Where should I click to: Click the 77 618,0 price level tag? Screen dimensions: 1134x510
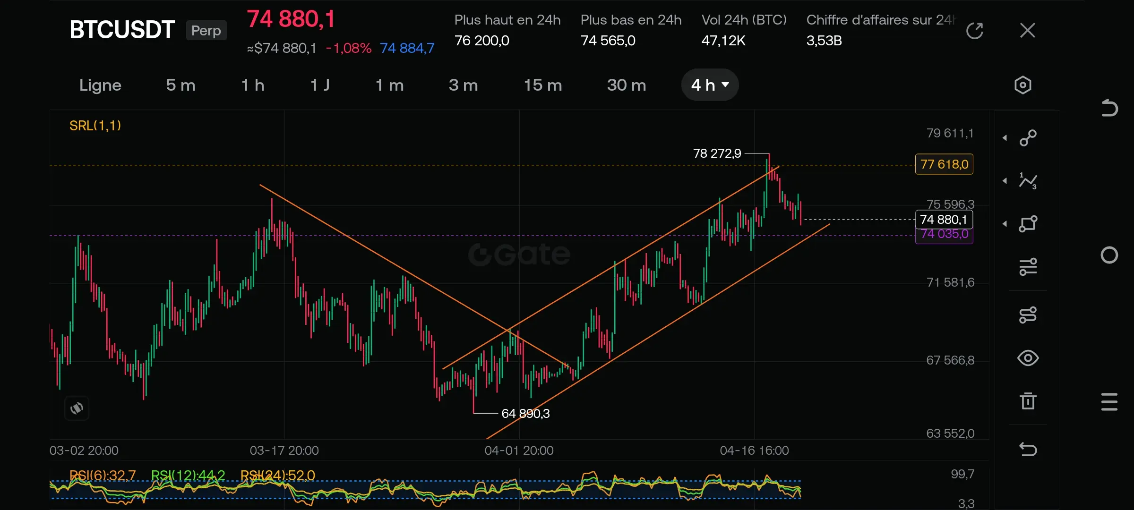944,164
